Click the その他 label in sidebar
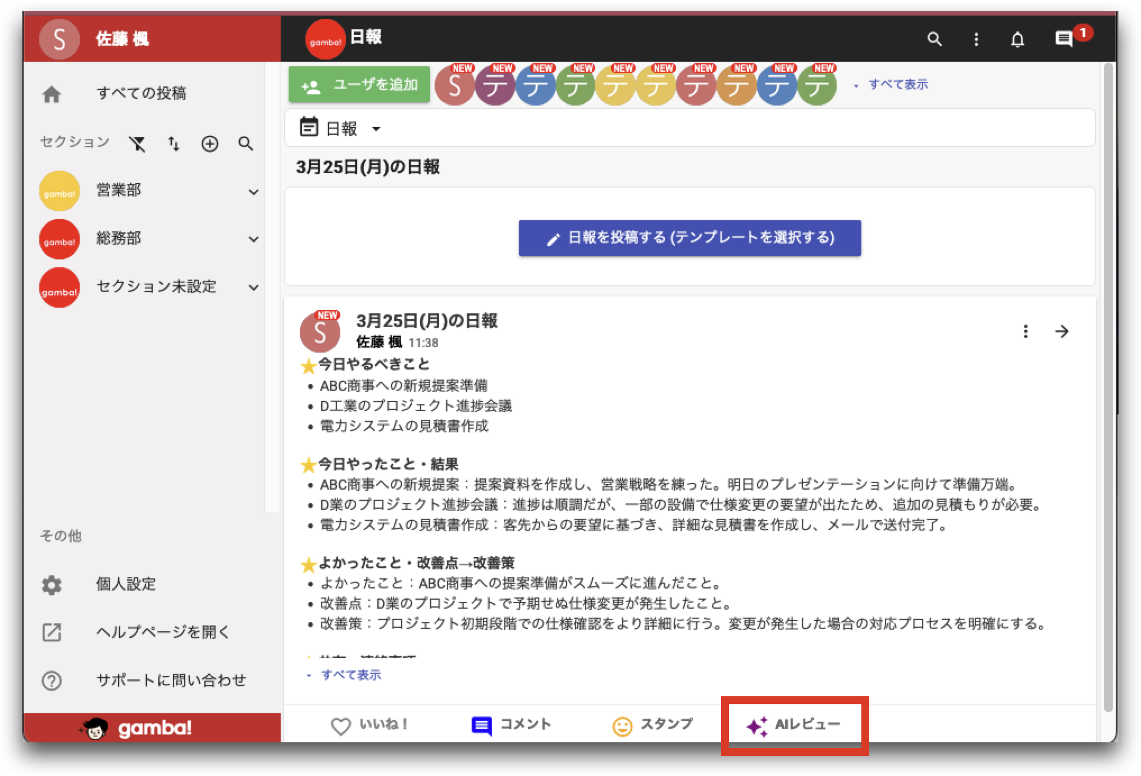 click(x=61, y=536)
